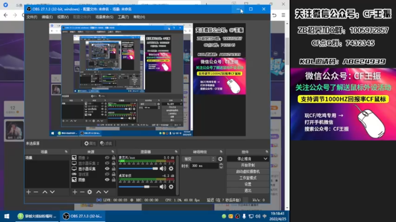396x222 pixels.
Task: Click the REC: 00:00:00 status text
Action: click(x=147, y=200)
